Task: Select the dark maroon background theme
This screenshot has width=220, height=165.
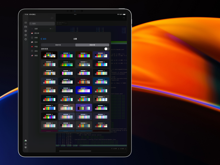Action: click(84, 81)
